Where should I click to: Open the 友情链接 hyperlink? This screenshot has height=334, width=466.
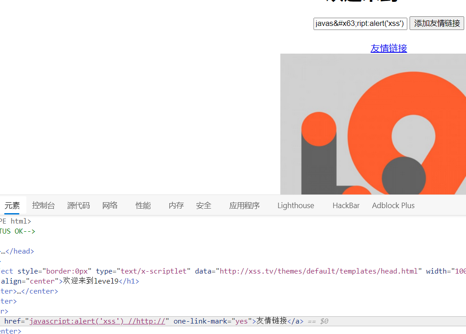click(x=389, y=48)
